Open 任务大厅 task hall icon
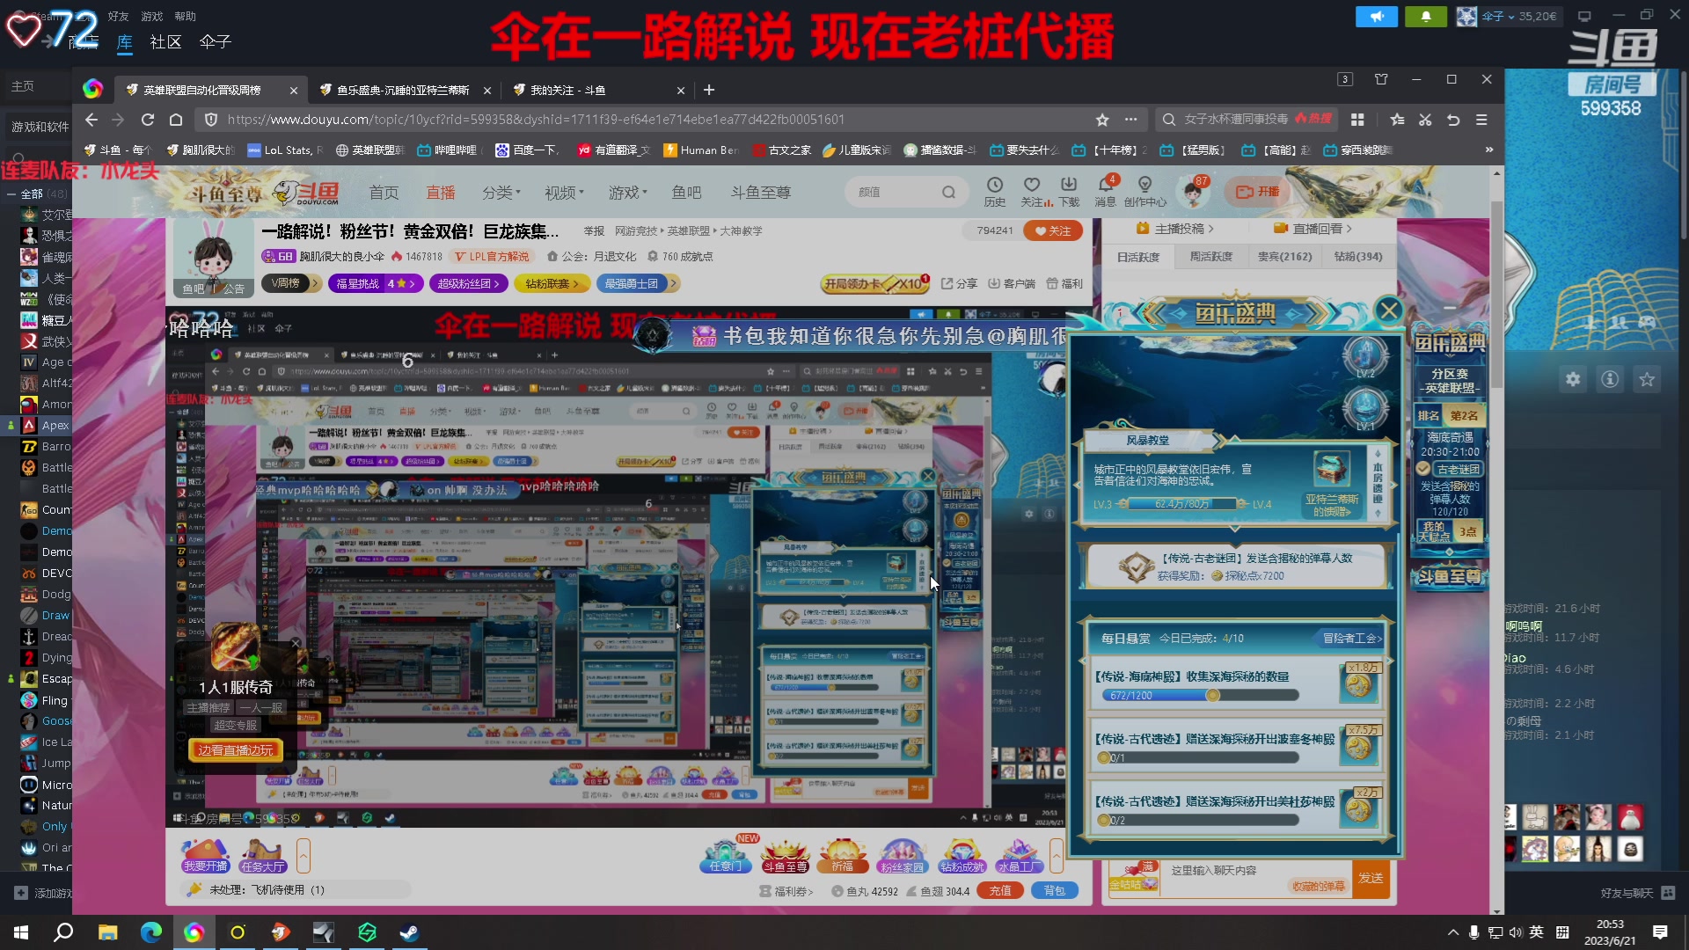The image size is (1689, 950). tap(262, 855)
